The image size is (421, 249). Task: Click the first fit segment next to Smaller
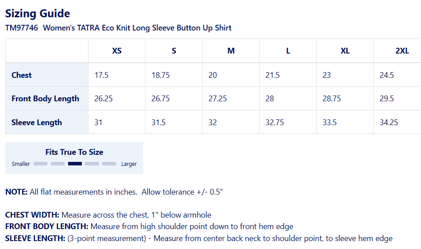[x=41, y=164]
